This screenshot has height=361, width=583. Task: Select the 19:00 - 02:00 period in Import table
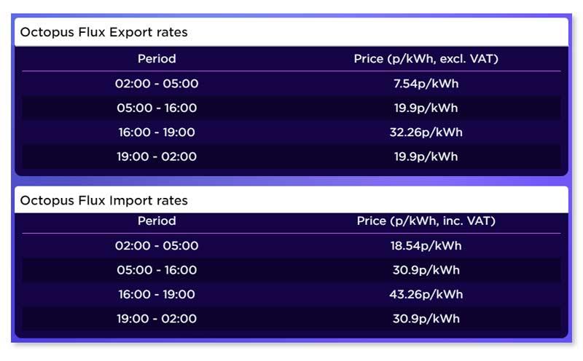pos(157,319)
